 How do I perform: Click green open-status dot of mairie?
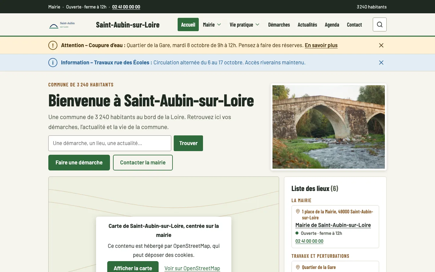click(297, 233)
